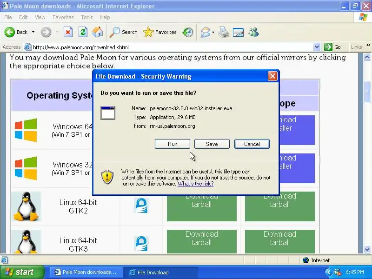
Task: Open the Edit menu
Action: tap(23, 17)
